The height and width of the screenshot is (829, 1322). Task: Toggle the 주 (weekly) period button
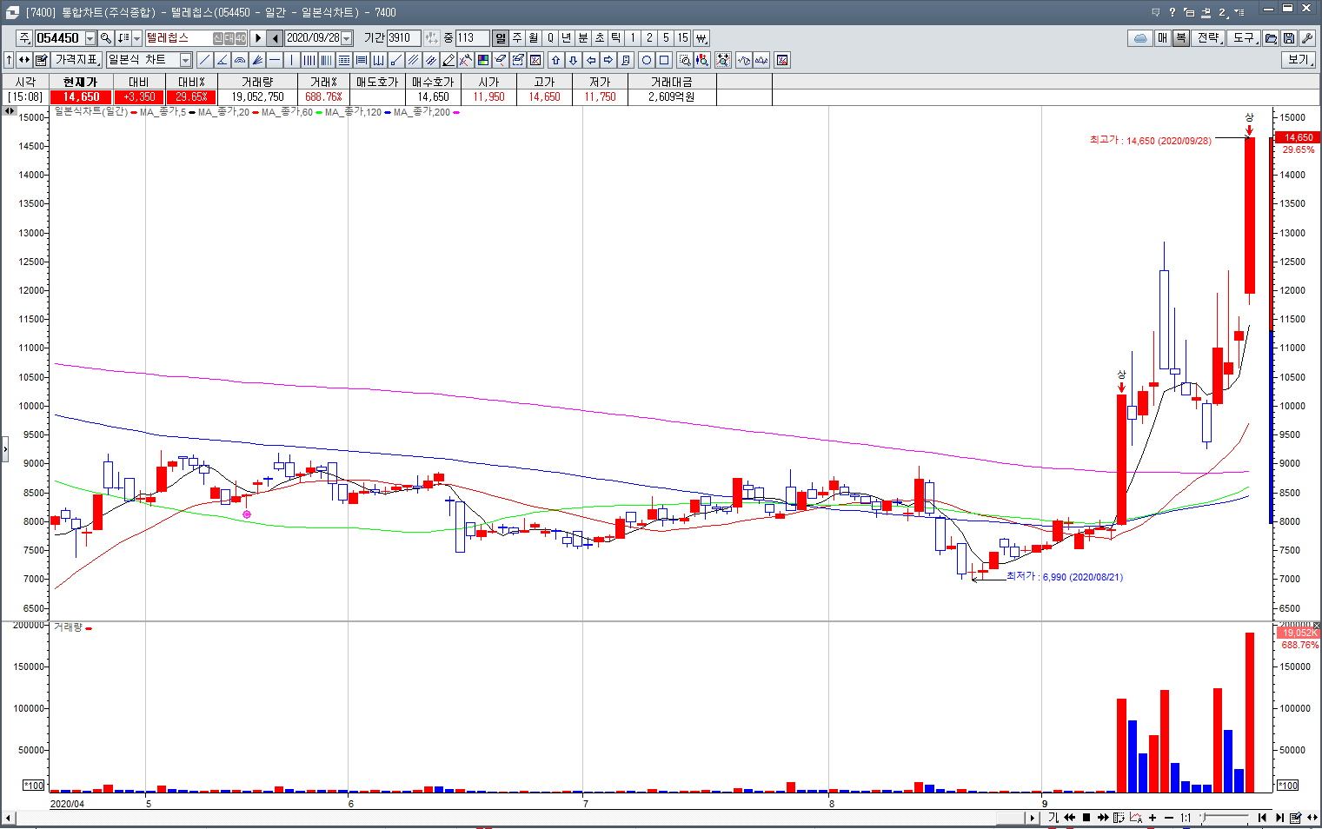pos(517,38)
